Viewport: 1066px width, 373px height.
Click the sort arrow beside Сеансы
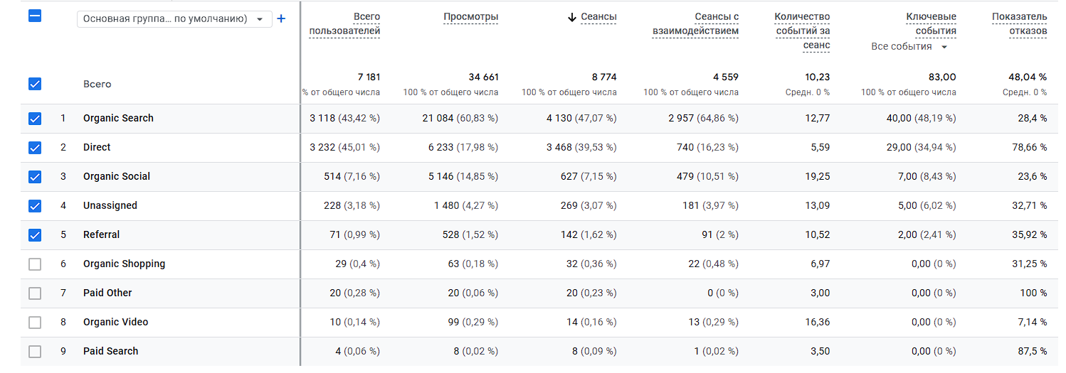coord(571,17)
